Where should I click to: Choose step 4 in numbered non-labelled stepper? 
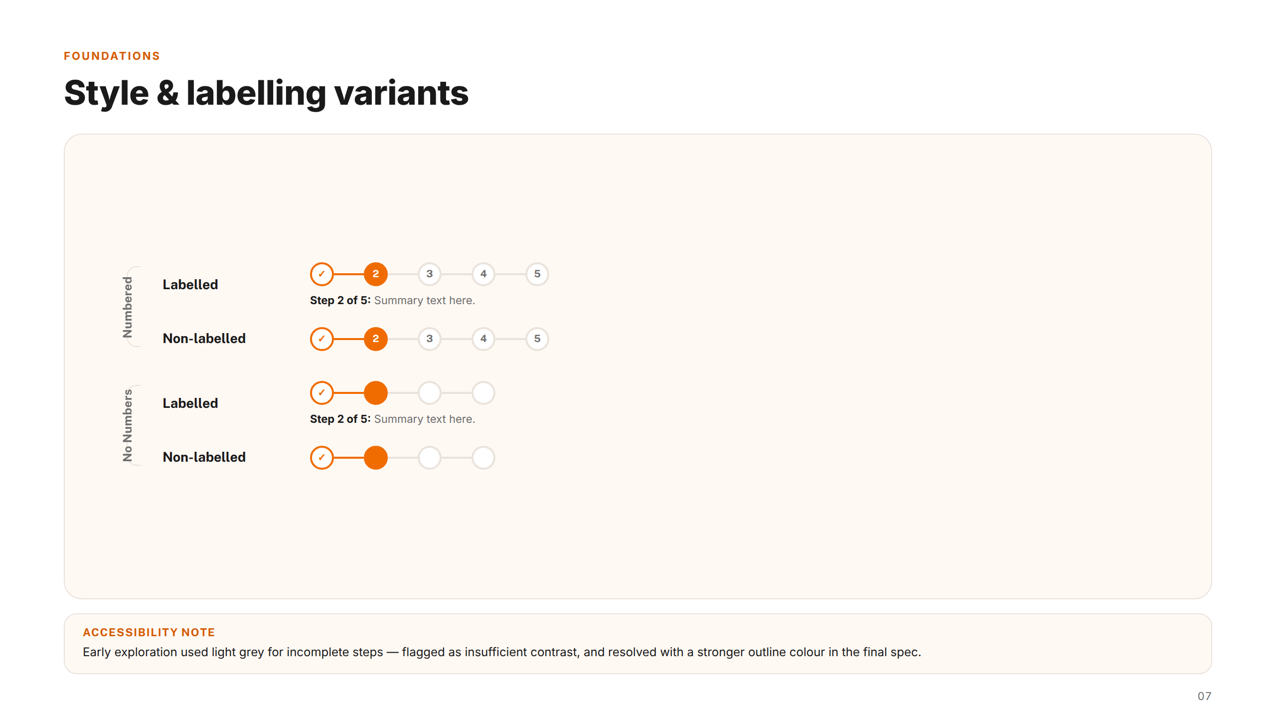(x=483, y=339)
